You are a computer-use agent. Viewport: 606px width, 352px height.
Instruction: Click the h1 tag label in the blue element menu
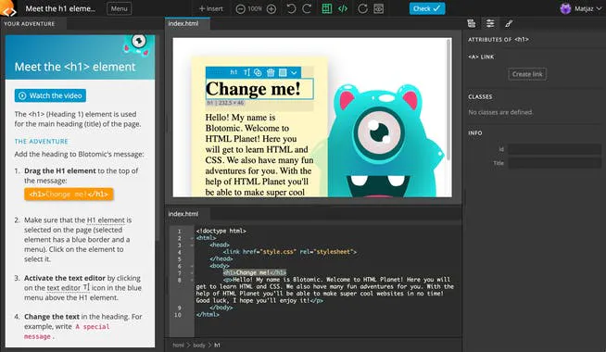[234, 72]
